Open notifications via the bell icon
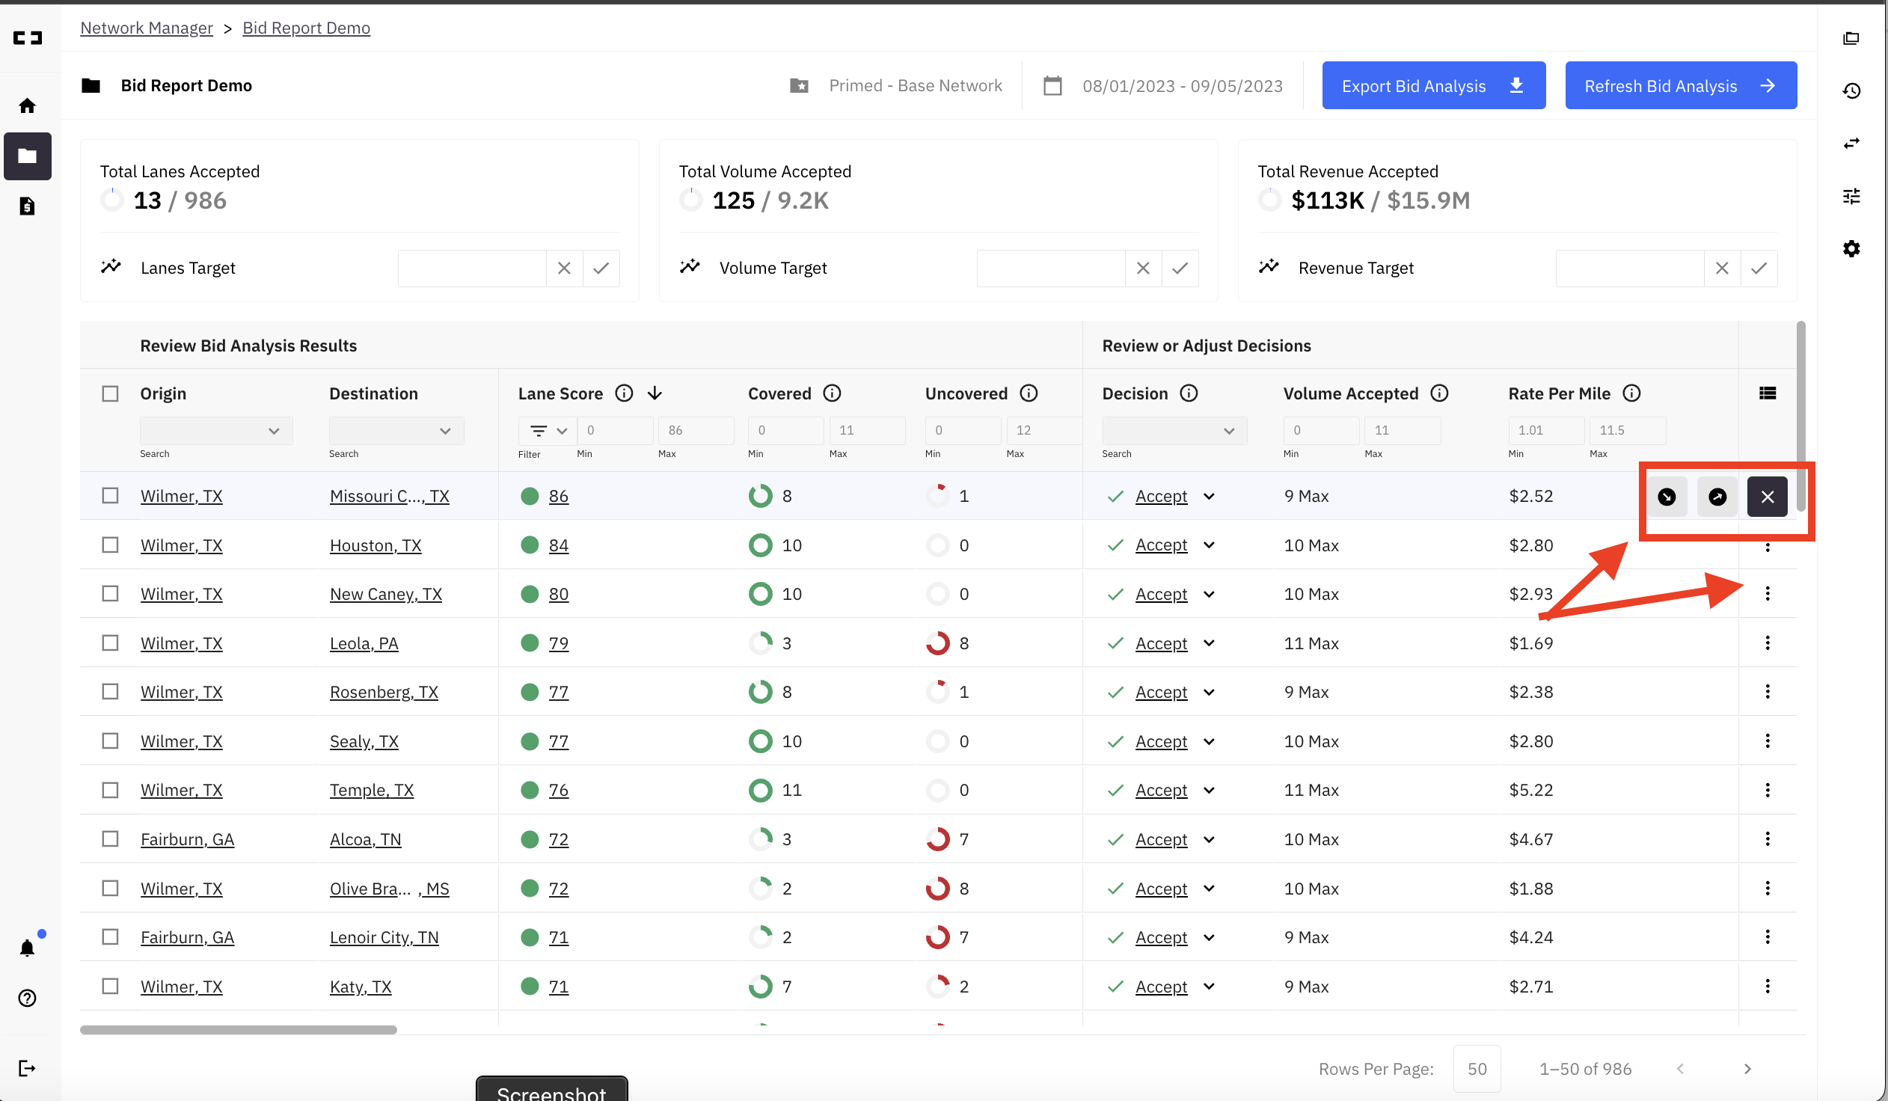The width and height of the screenshot is (1888, 1101). (x=27, y=947)
